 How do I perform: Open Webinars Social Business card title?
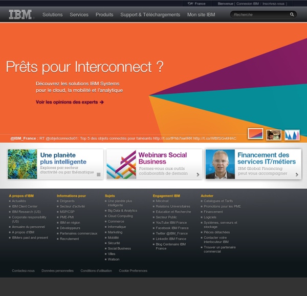[163, 158]
